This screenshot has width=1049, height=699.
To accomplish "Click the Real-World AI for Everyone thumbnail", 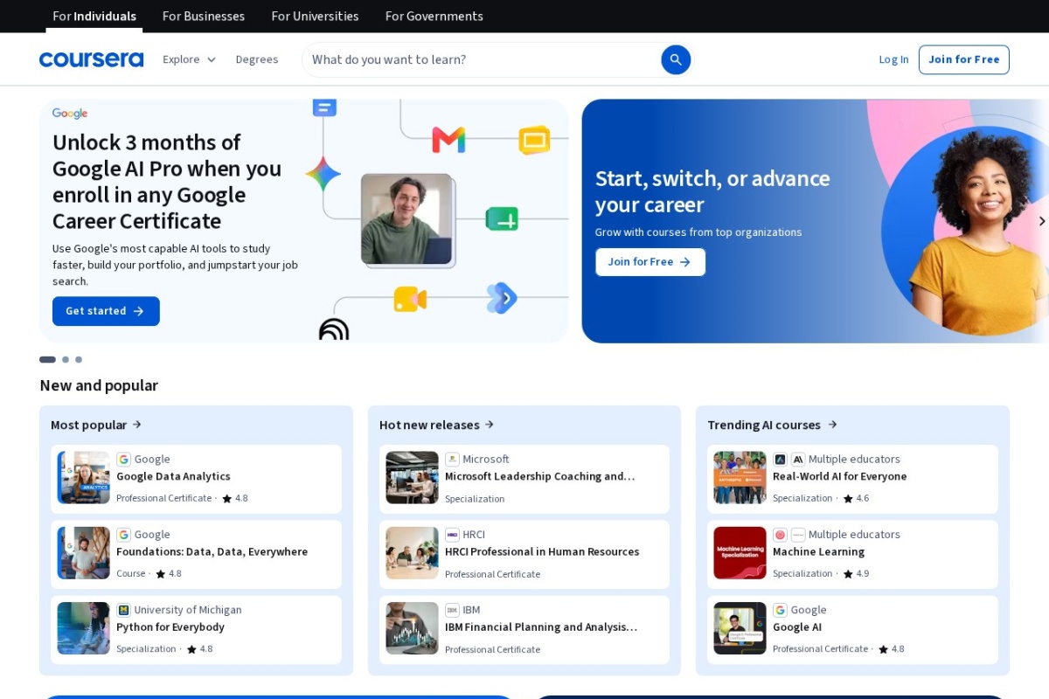I will [740, 478].
